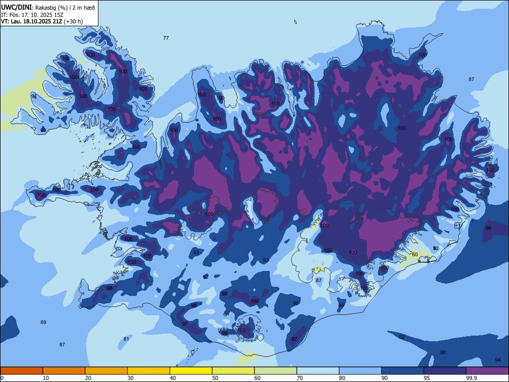
Task: Click the legend tick label '80'
Action: (x=342, y=378)
